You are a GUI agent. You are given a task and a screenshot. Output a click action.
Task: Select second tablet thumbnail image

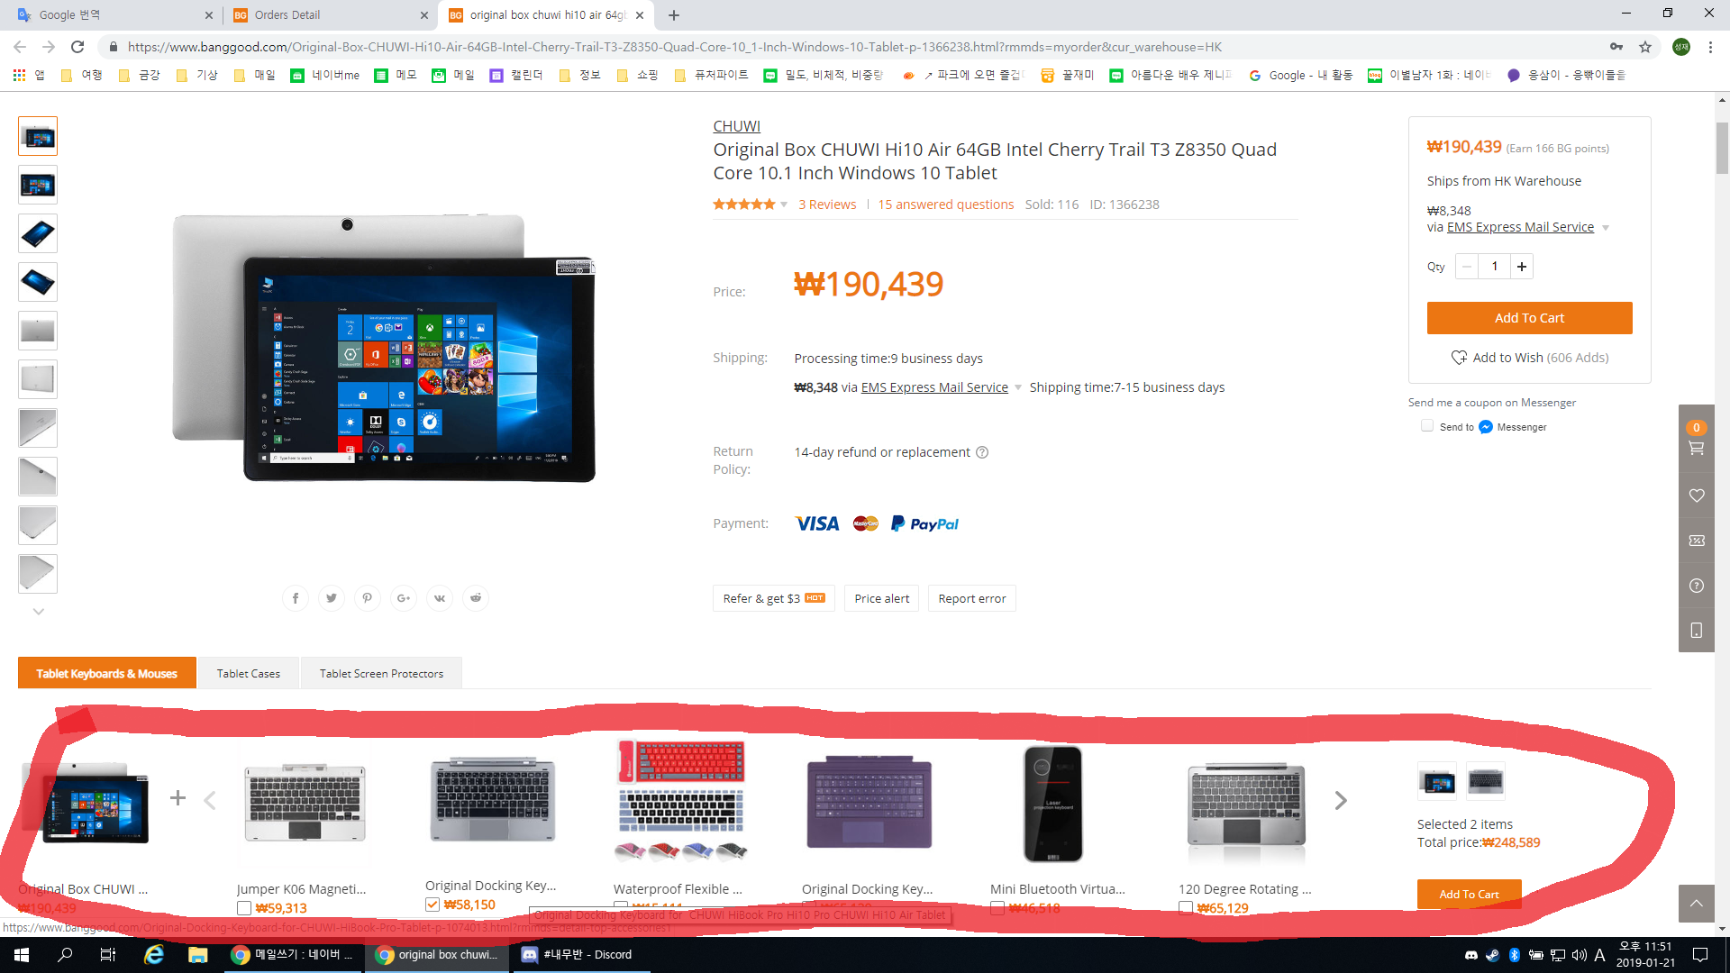coord(38,186)
